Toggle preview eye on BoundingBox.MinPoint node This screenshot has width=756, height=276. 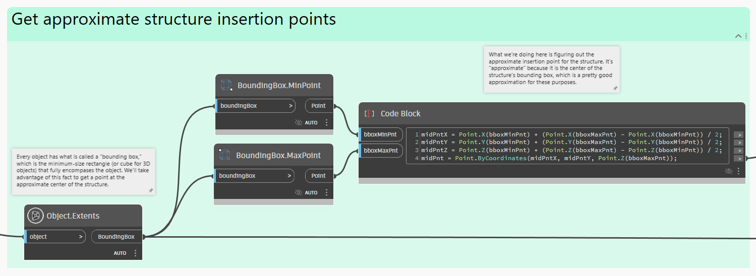coord(299,122)
